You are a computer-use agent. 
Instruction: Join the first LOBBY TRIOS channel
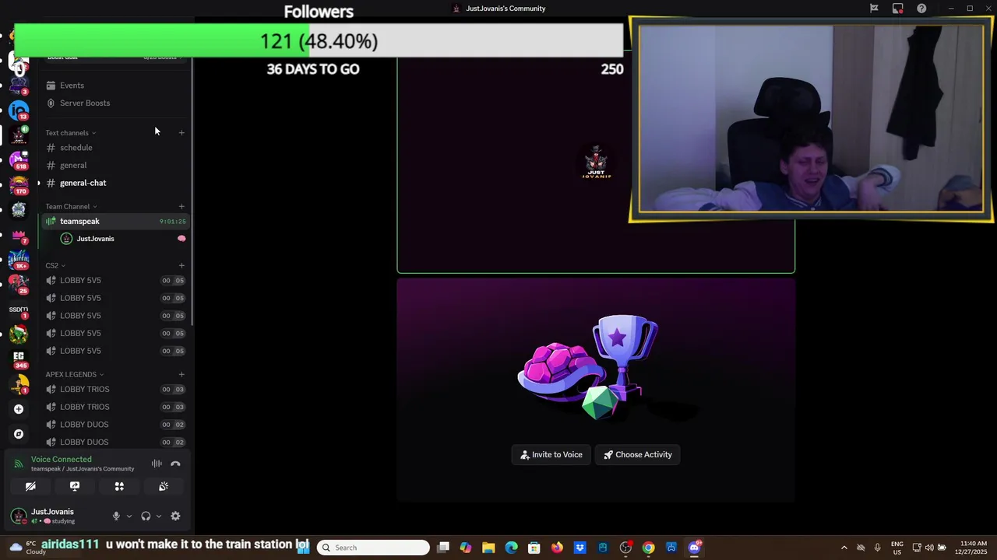click(114, 389)
